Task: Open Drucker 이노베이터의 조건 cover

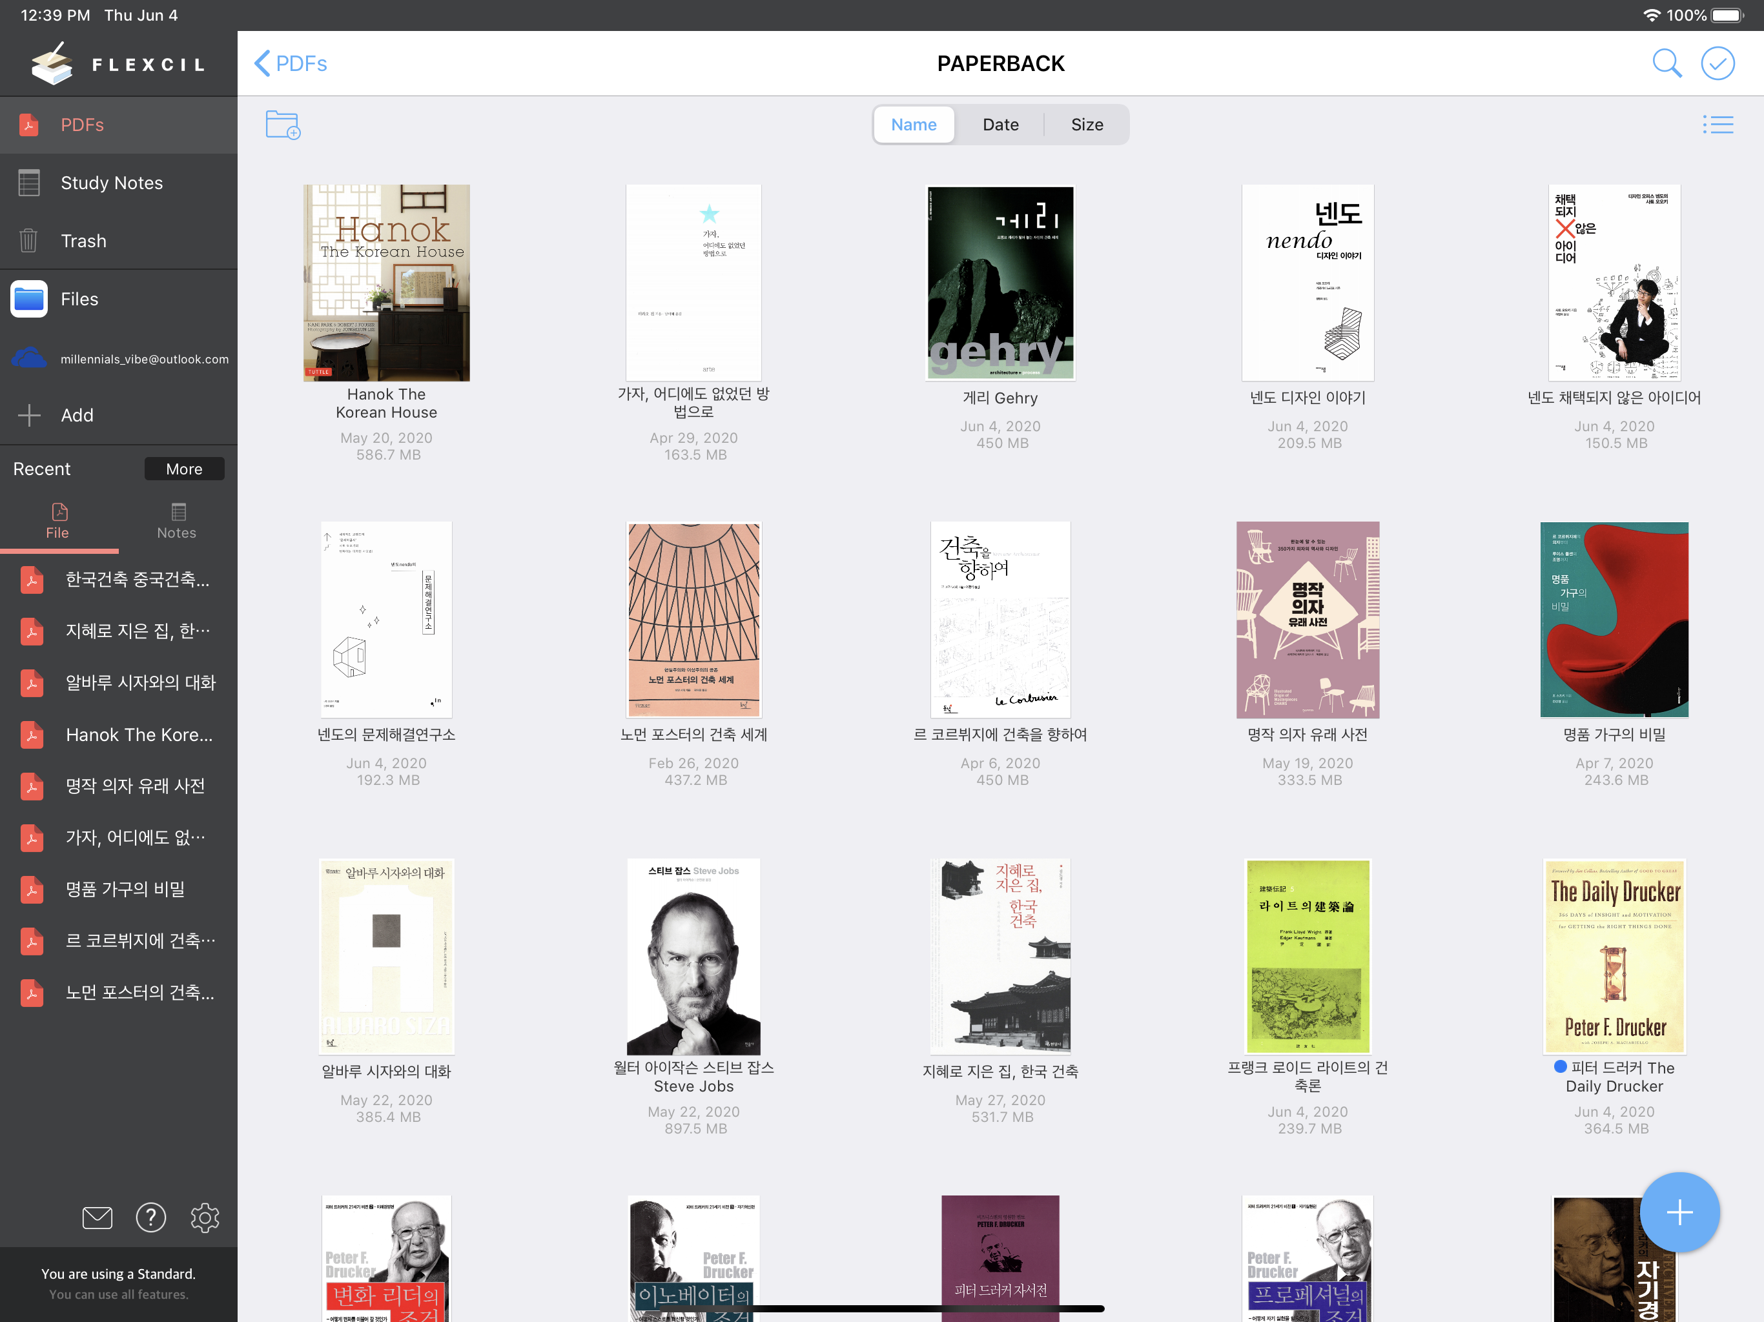Action: pyautogui.click(x=693, y=1258)
